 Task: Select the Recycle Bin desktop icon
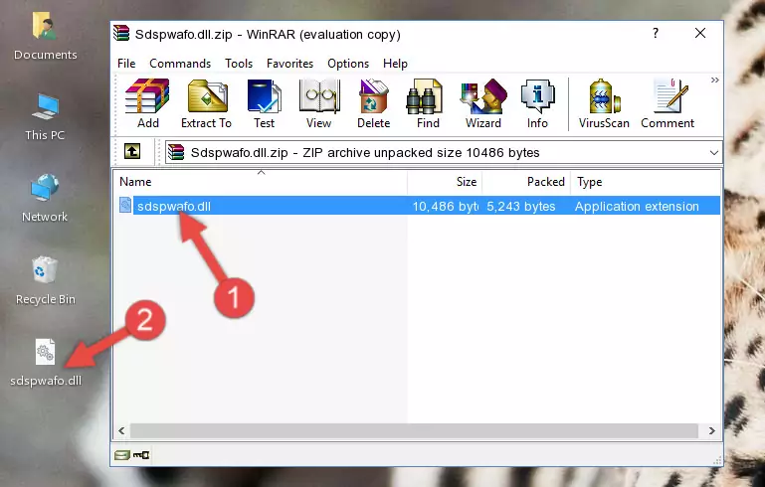pyautogui.click(x=46, y=280)
